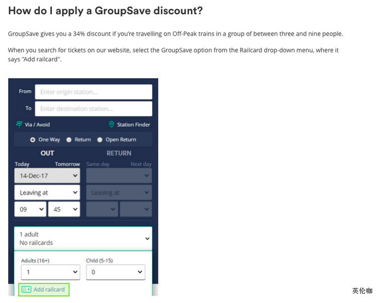Switch to the RETURN journey heading
The image size is (383, 303).
119,153
